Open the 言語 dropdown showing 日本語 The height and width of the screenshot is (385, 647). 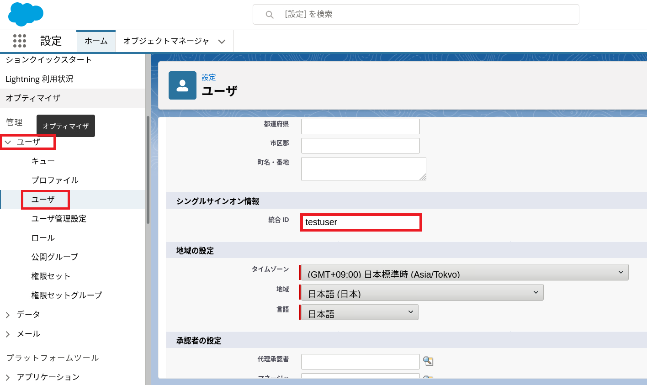coord(360,312)
